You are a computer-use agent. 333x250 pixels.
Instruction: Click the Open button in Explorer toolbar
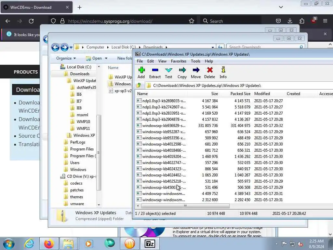pyautogui.click(x=94, y=58)
